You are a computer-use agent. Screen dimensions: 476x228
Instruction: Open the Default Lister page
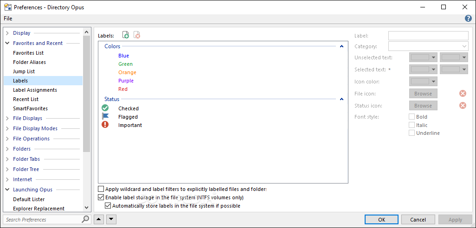click(x=29, y=199)
